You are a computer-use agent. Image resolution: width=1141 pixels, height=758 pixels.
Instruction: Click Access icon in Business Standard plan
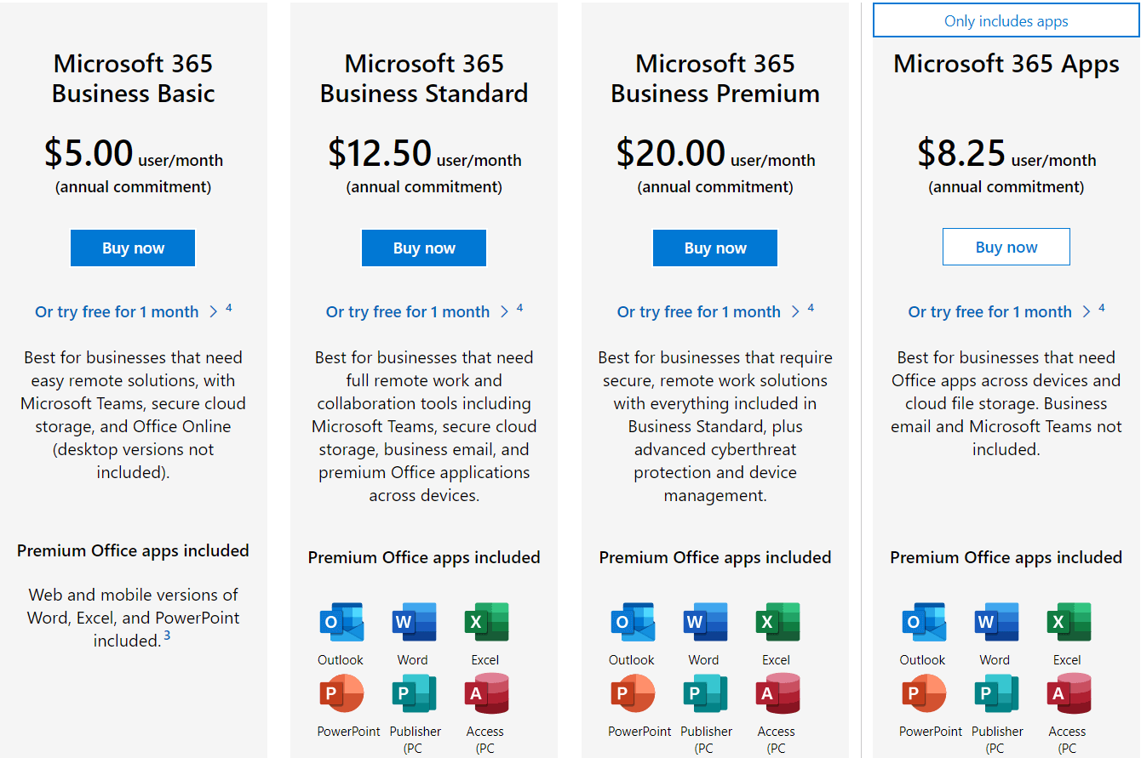486,693
